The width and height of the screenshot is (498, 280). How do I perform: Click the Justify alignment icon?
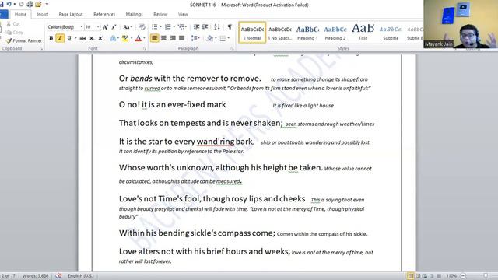click(x=181, y=38)
